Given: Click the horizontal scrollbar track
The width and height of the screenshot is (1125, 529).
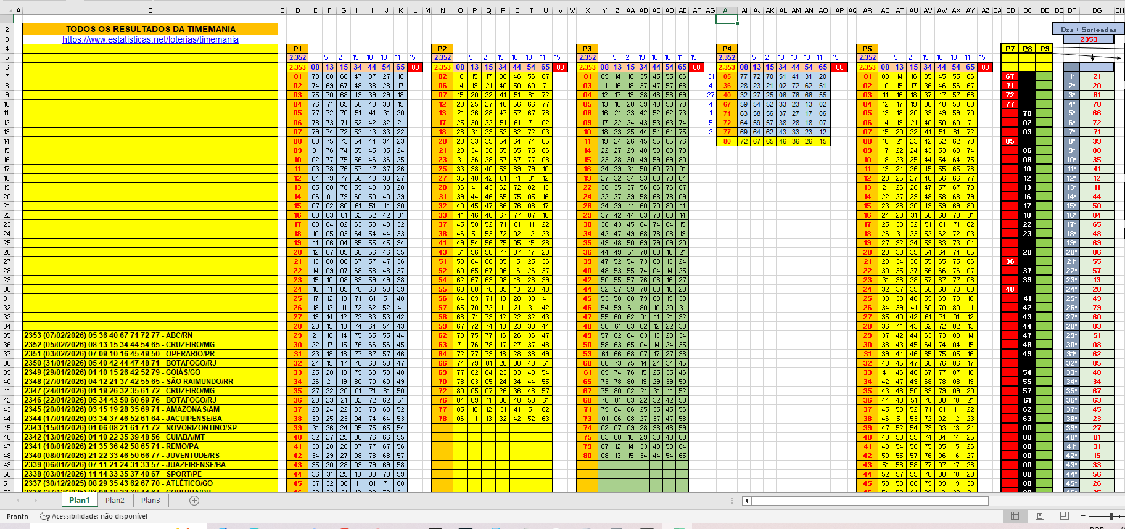Looking at the screenshot, I should (x=1049, y=501).
